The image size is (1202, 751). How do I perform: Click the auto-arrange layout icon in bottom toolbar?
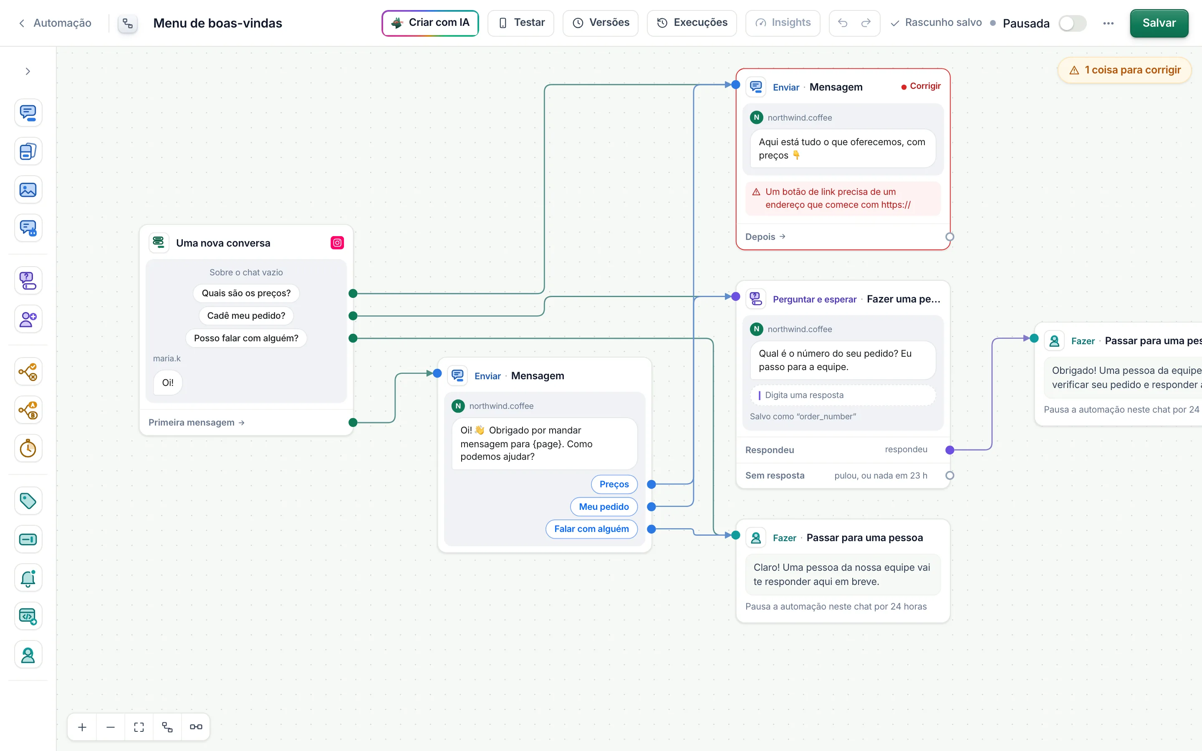pyautogui.click(x=167, y=727)
